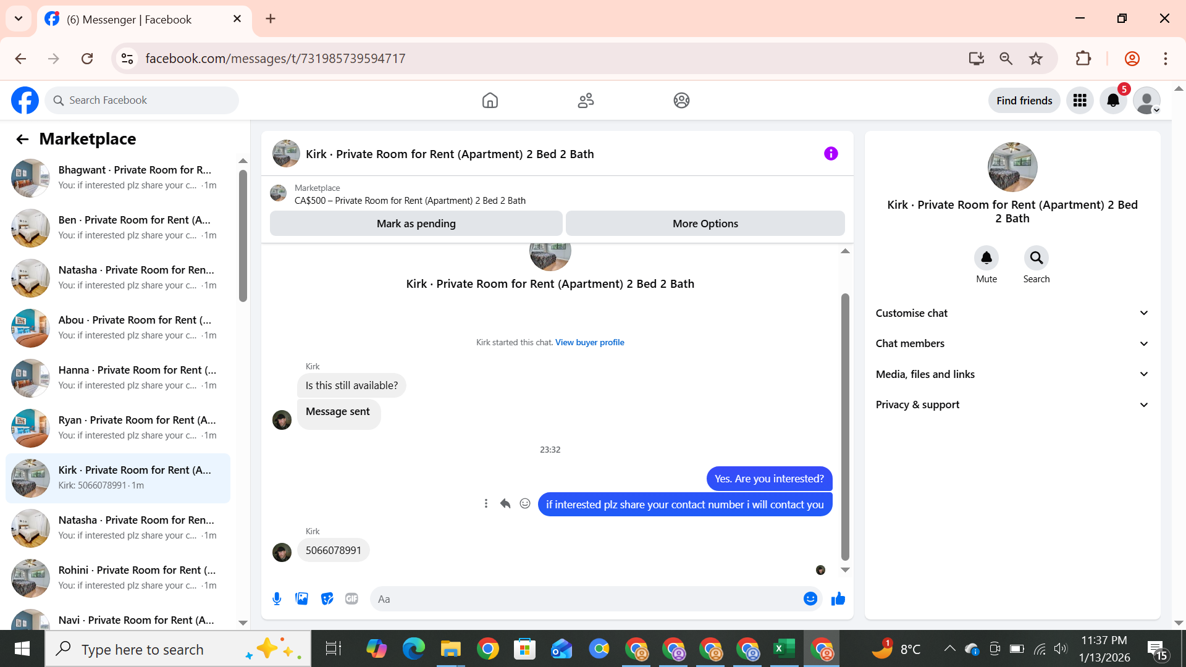Expand the Customise chat section
Screen dimensions: 1186x667
[x=1012, y=313]
